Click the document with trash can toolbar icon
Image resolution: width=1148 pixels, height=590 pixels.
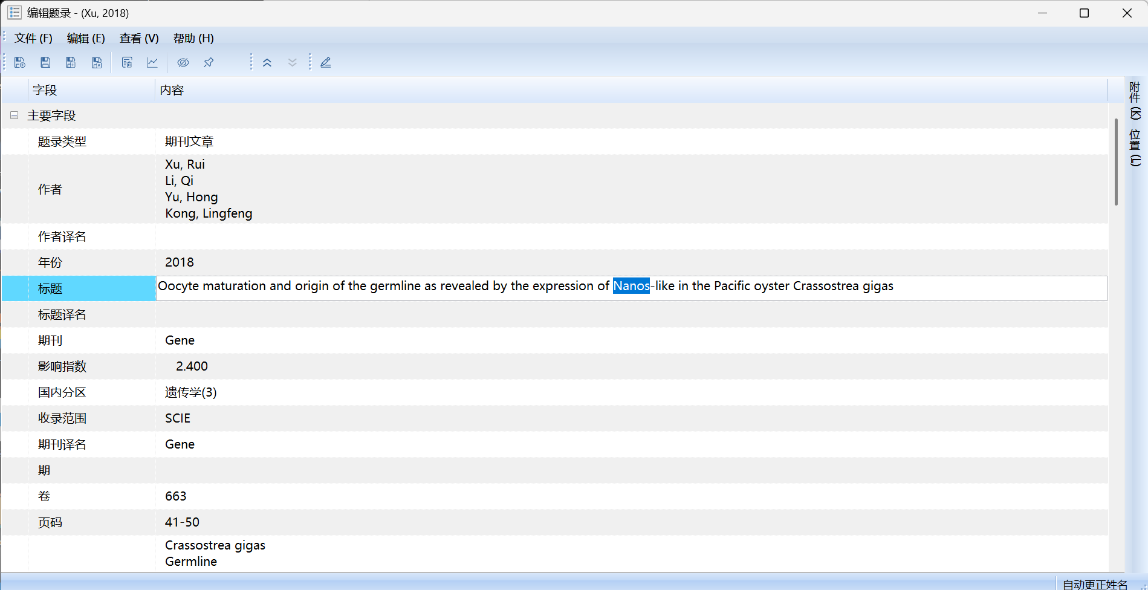[127, 62]
